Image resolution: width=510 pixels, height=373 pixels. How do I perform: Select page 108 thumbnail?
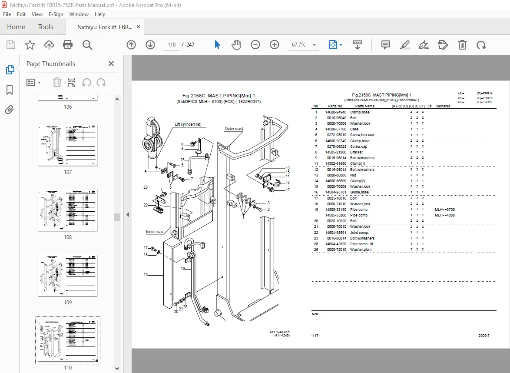[68, 210]
